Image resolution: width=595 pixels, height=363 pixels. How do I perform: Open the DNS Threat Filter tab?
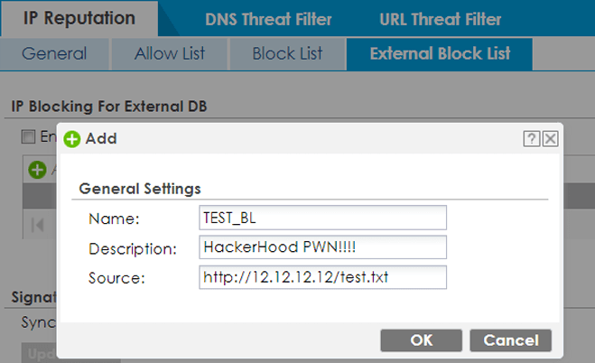[x=268, y=19]
